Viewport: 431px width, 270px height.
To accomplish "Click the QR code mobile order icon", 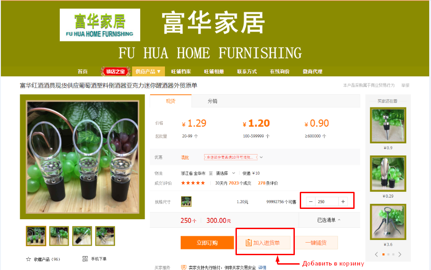I will pyautogui.click(x=85, y=259).
